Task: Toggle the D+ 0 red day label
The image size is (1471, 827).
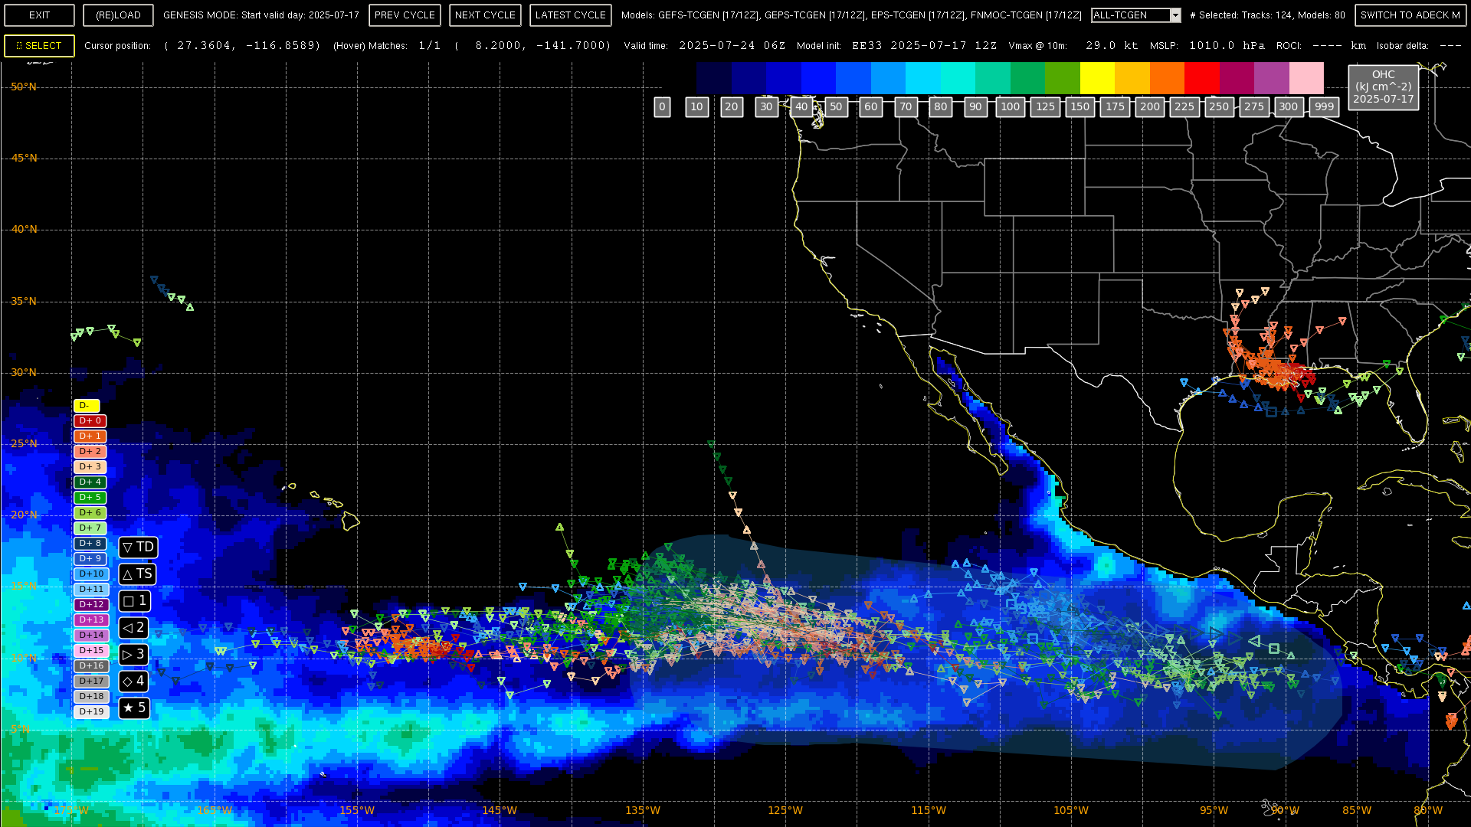Action: pyautogui.click(x=90, y=421)
